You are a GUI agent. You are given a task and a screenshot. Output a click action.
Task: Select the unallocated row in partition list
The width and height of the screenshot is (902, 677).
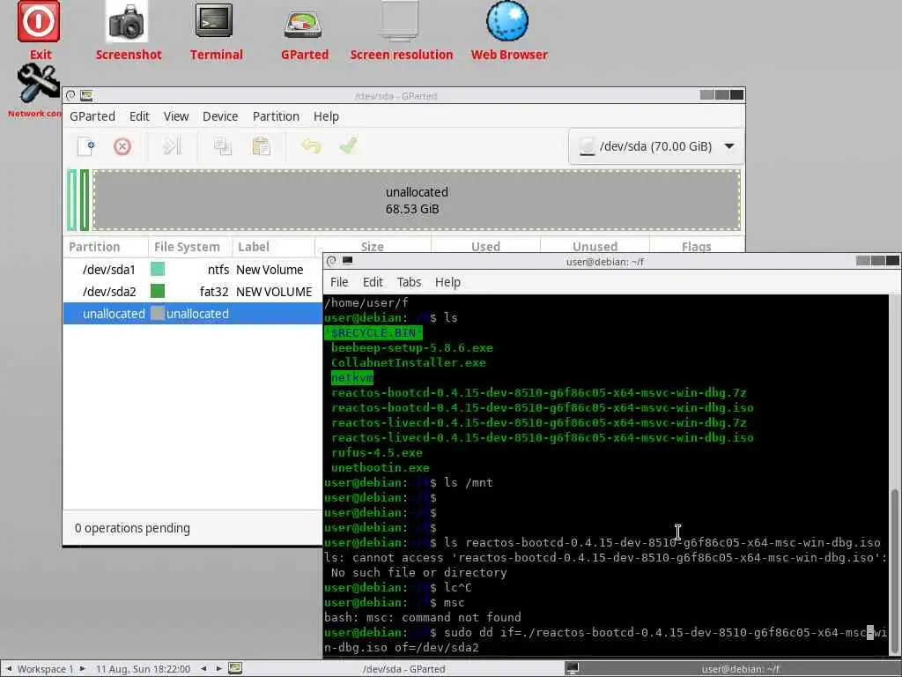pyautogui.click(x=193, y=314)
